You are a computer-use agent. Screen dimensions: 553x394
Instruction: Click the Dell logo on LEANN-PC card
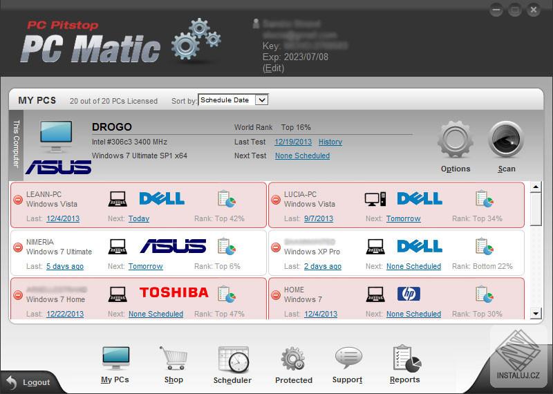162,198
